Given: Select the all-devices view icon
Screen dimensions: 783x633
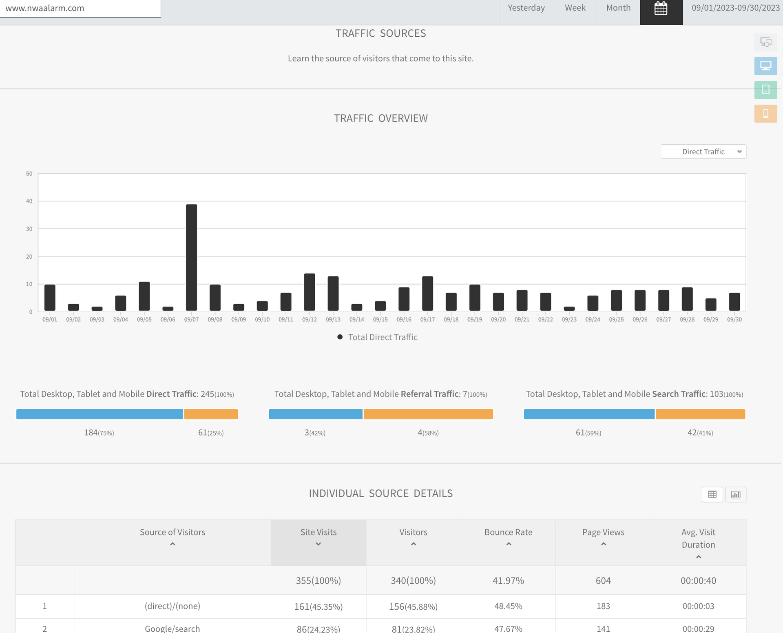Looking at the screenshot, I should (765, 42).
